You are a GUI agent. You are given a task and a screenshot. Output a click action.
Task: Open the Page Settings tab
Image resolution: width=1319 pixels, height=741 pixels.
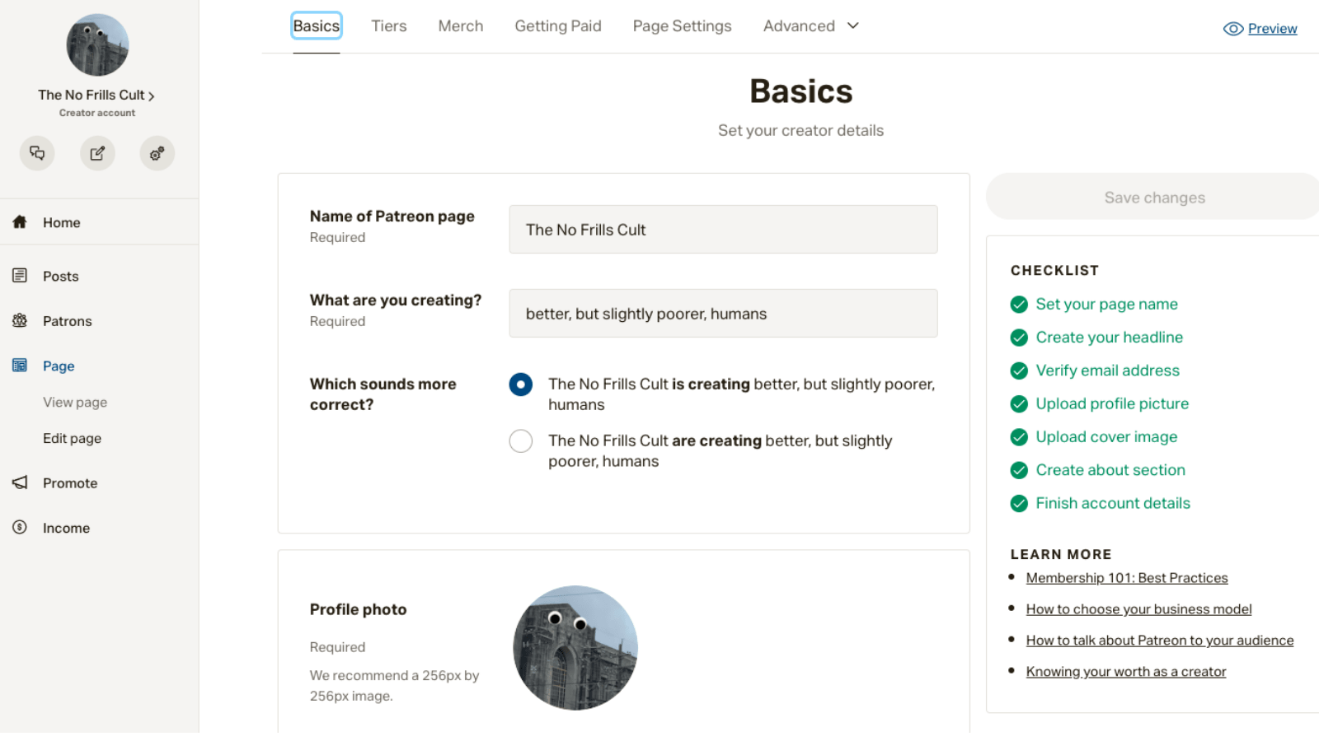click(x=683, y=26)
